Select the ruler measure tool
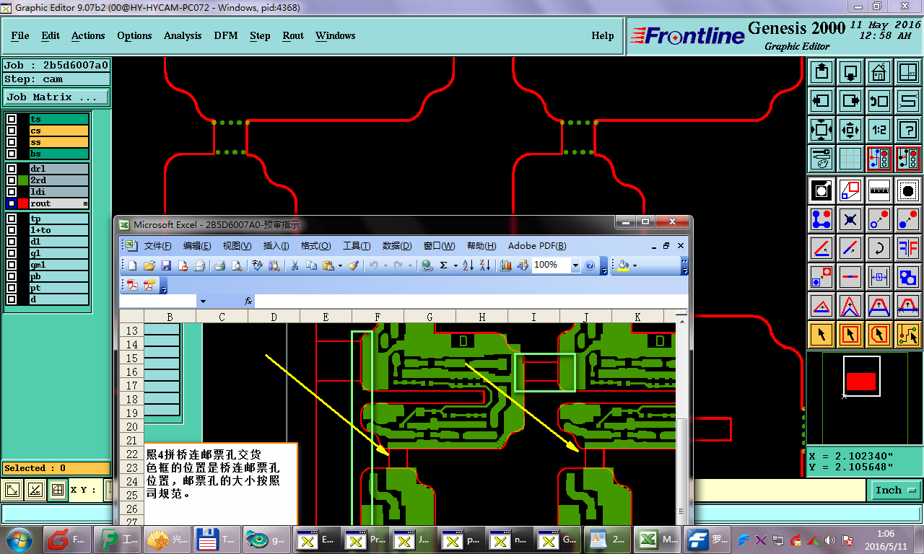This screenshot has width=924, height=554. click(879, 190)
